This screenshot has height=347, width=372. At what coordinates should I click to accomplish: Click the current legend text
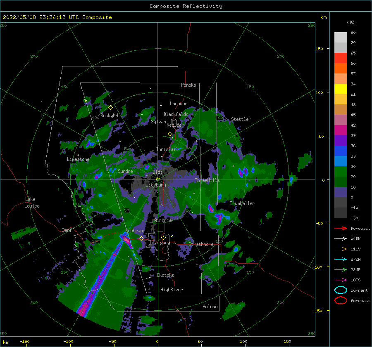point(359,290)
